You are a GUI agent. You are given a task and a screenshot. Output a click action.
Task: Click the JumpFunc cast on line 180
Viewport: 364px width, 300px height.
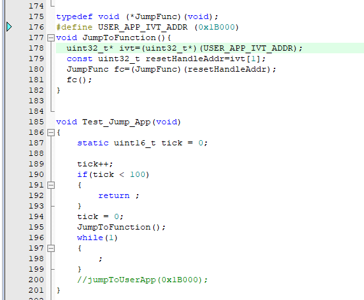point(155,69)
